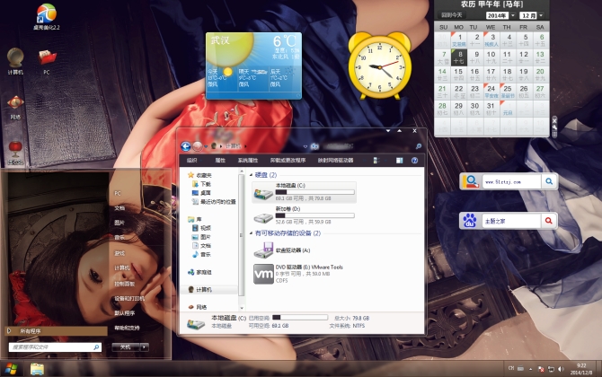Click the yellow alarm clock gadget
The image size is (602, 377).
(x=380, y=66)
